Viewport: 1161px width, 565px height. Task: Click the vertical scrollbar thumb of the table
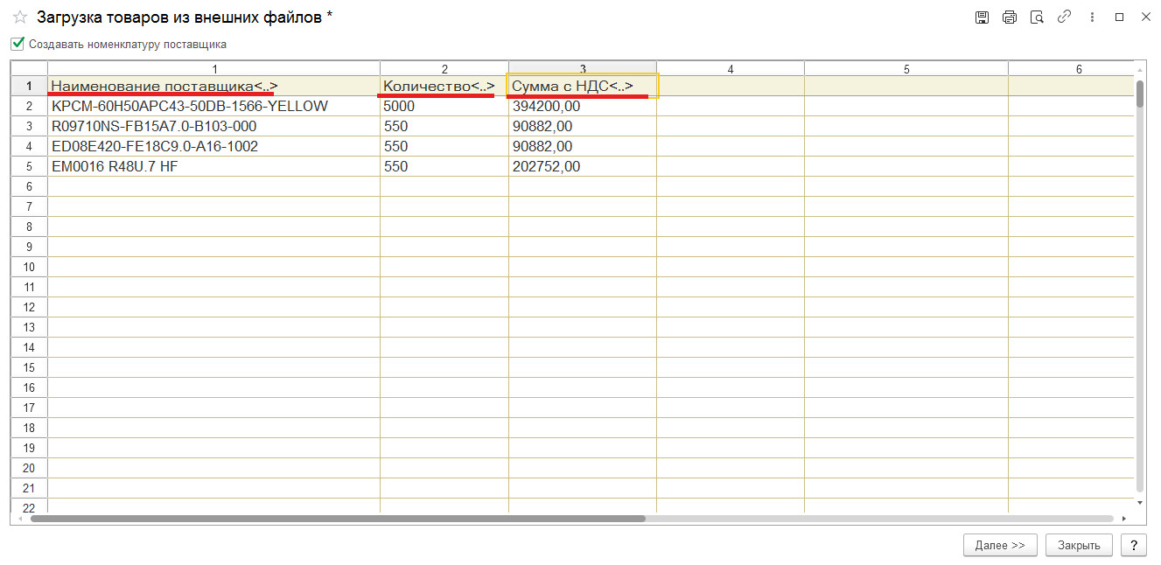[1139, 94]
